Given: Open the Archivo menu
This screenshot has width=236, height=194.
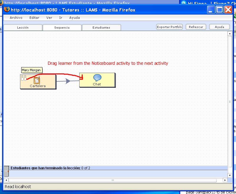Looking at the screenshot, I should pos(16,18).
